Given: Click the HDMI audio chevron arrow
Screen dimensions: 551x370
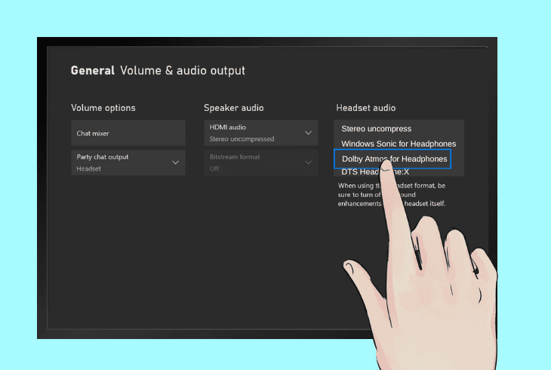Looking at the screenshot, I should coord(308,133).
